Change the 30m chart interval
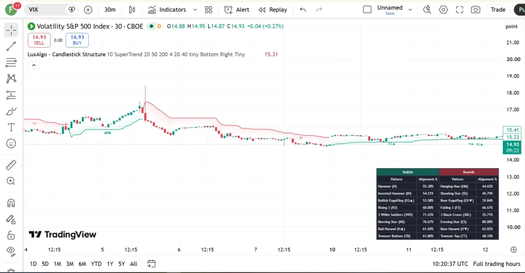This screenshot has height=273, width=525. [110, 10]
